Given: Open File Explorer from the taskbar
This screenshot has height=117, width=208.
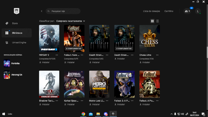Looking at the screenshot, I should coord(98,114).
